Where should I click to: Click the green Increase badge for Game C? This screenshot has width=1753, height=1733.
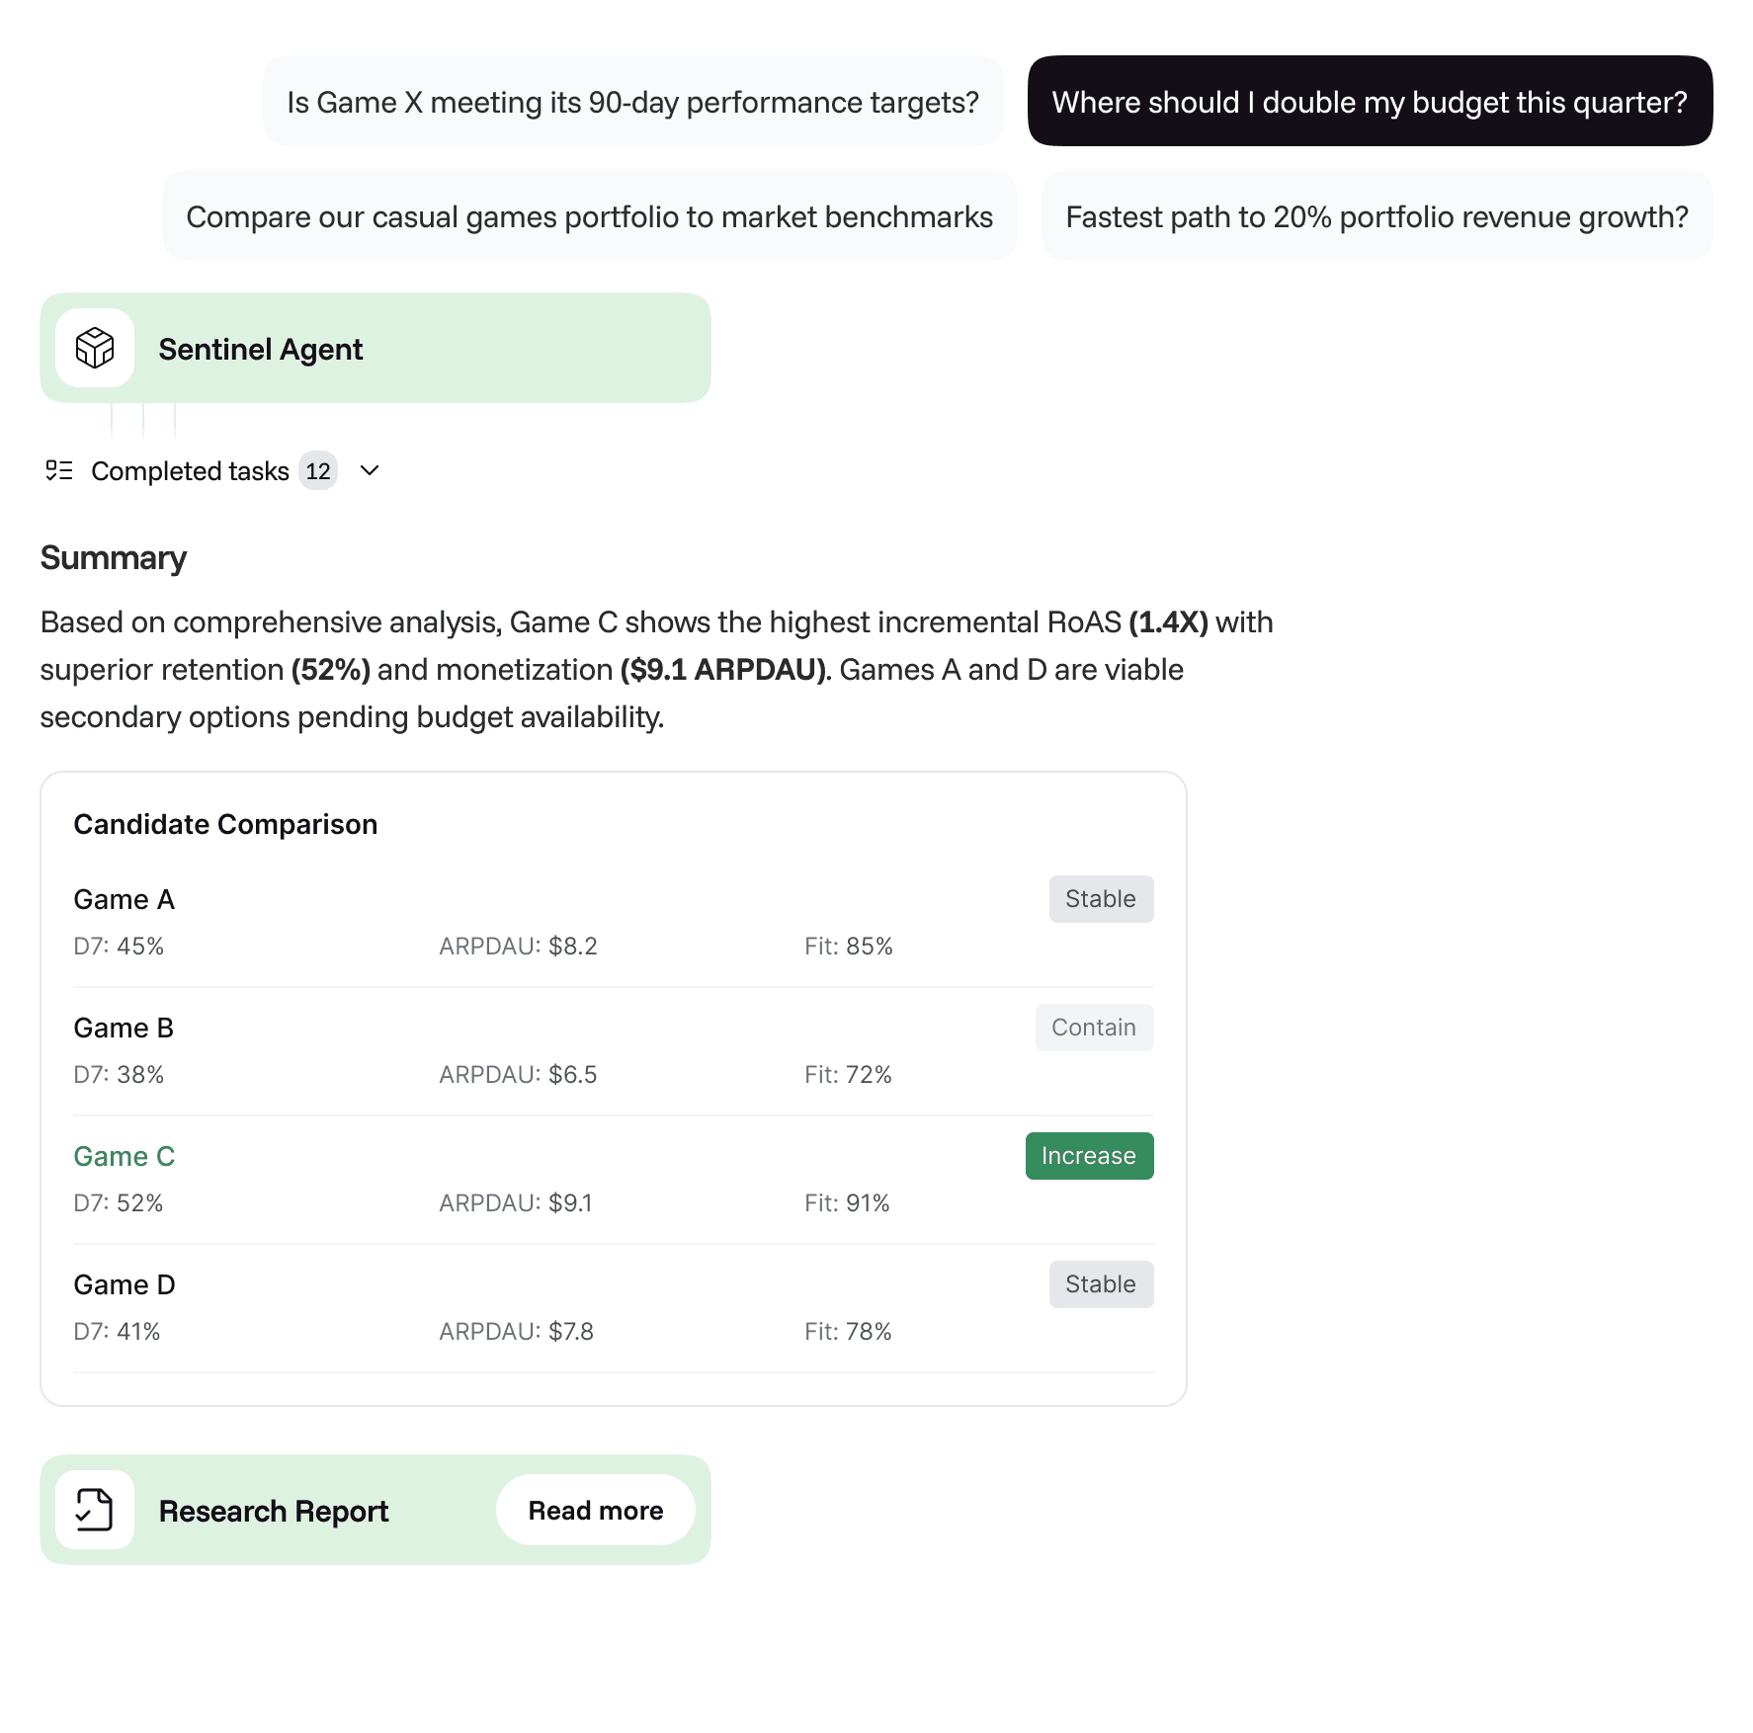(1089, 1156)
